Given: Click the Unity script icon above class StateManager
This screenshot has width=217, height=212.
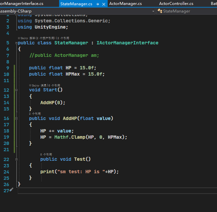Looking at the screenshot, I should coord(19,38).
